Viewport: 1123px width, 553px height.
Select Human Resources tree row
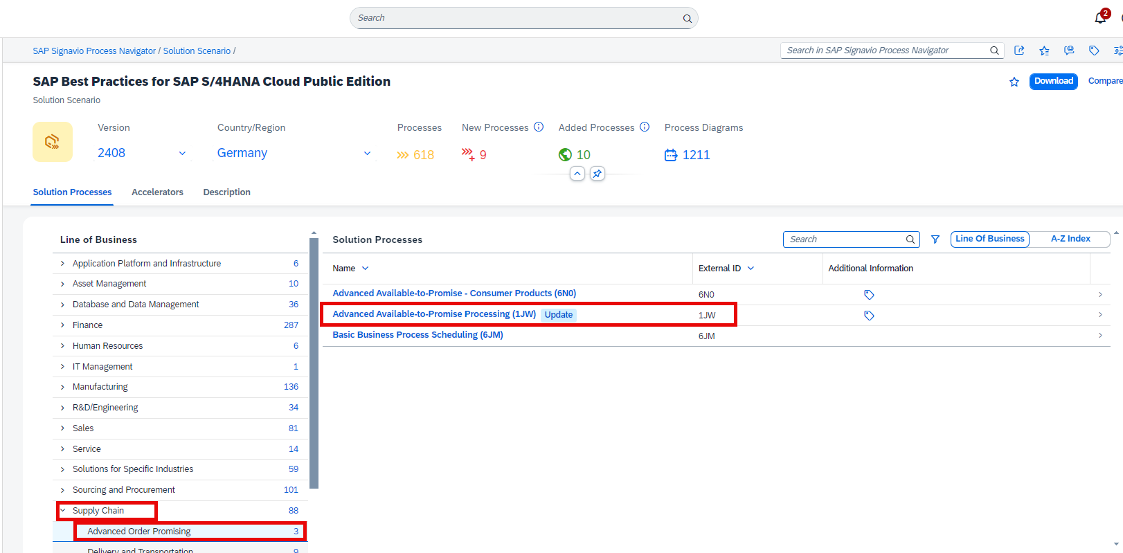coord(180,346)
